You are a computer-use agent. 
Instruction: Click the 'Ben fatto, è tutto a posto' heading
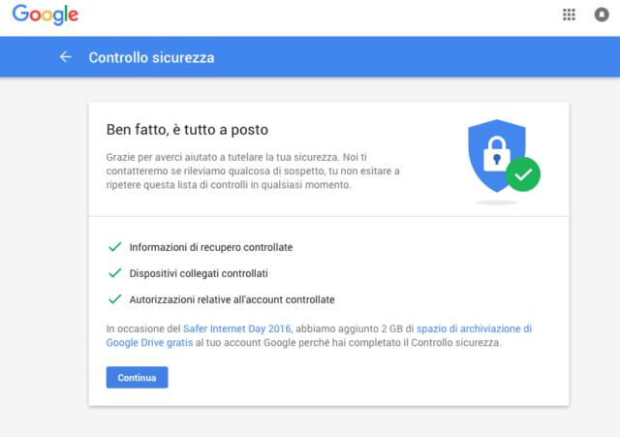pyautogui.click(x=186, y=129)
